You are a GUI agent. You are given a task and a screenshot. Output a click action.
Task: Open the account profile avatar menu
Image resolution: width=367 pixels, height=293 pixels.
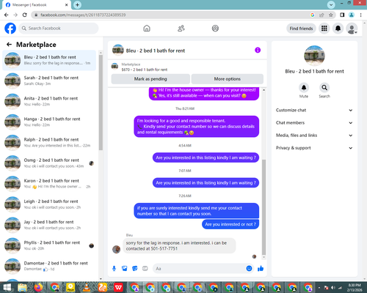(x=352, y=29)
